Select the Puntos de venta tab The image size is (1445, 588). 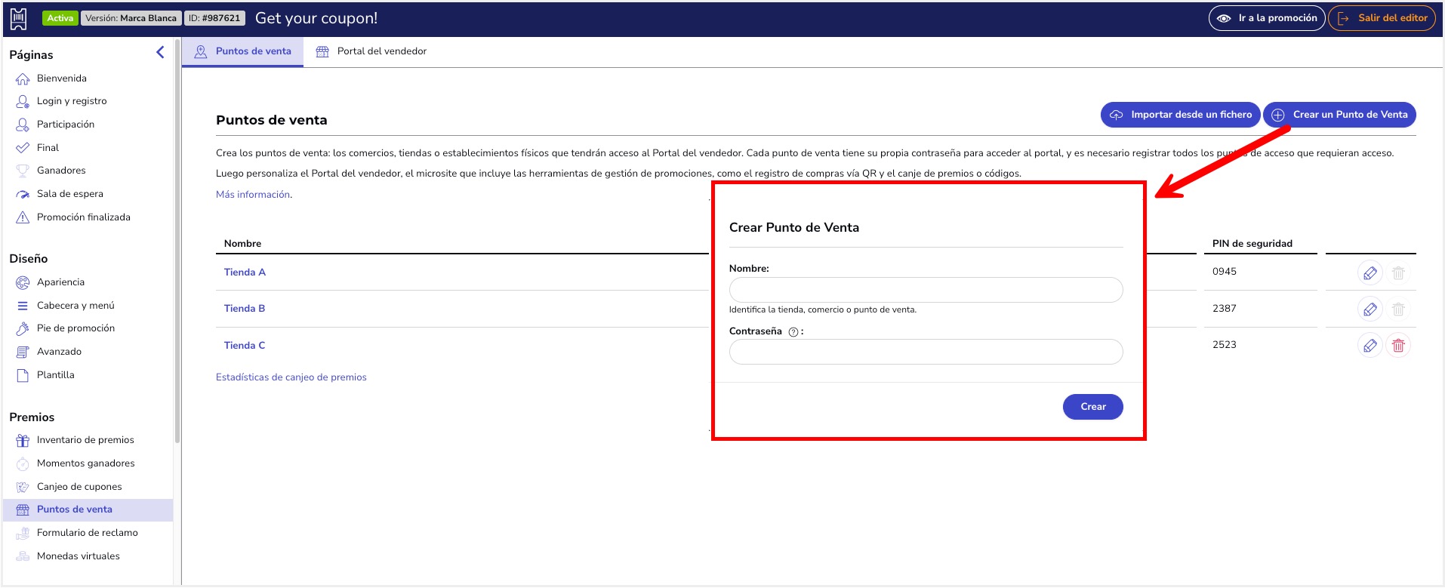coord(243,51)
